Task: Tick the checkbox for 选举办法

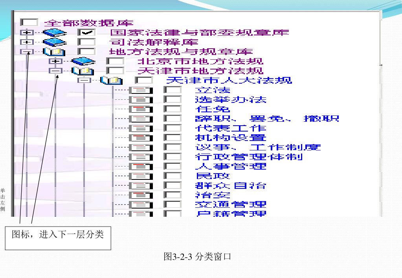Action: (x=173, y=99)
